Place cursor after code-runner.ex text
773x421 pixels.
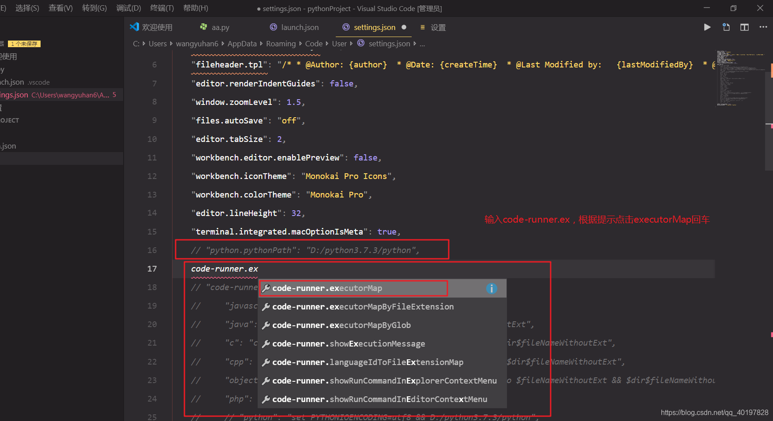pyautogui.click(x=259, y=269)
